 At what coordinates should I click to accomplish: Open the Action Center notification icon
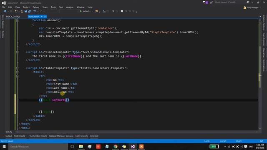246,146
